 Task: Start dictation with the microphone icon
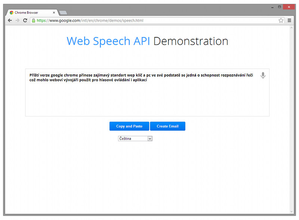(x=263, y=75)
